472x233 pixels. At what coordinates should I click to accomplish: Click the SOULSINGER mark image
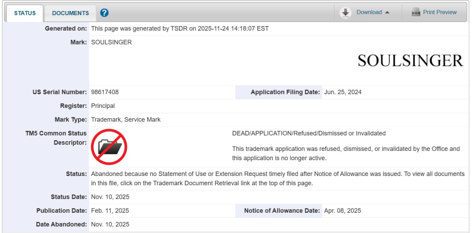pyautogui.click(x=410, y=61)
